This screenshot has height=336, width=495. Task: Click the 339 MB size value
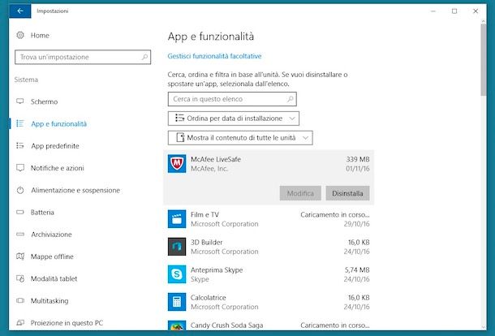[x=358, y=159]
